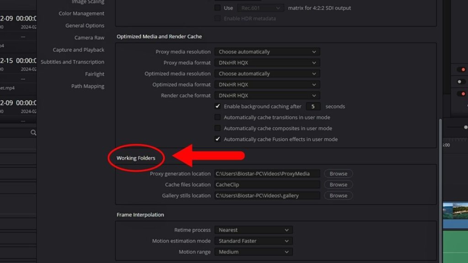Click the search magnifier in the media pool
This screenshot has height=263, width=468.
(x=34, y=132)
